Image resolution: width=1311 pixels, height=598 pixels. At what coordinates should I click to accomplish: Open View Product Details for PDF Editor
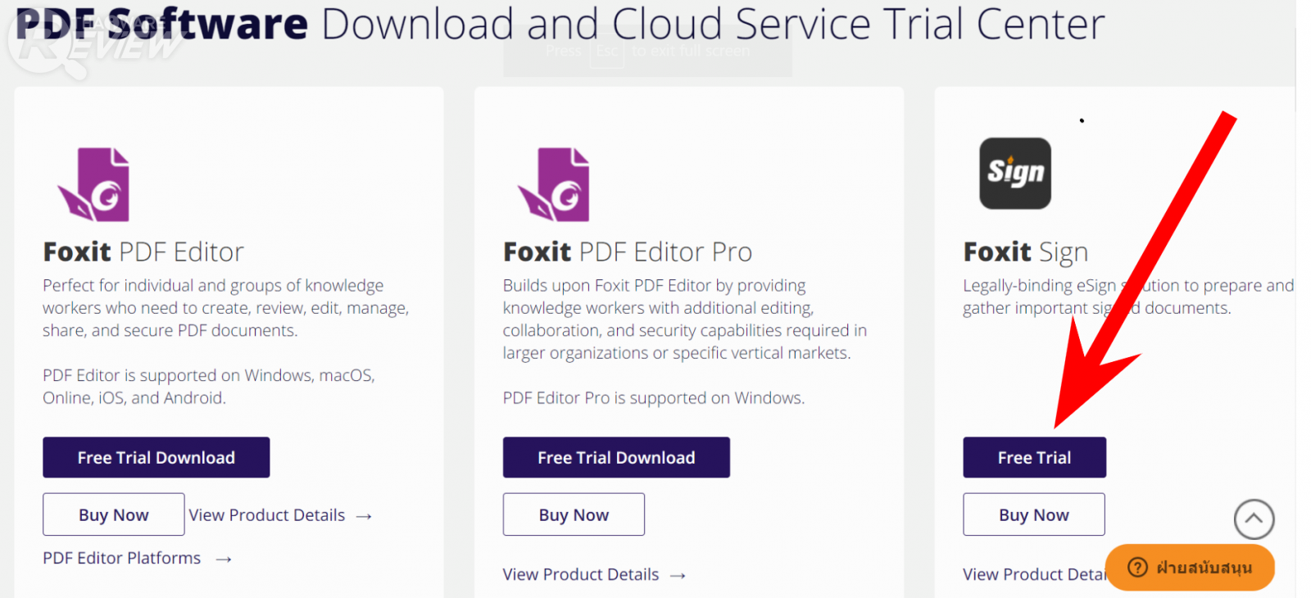[267, 515]
